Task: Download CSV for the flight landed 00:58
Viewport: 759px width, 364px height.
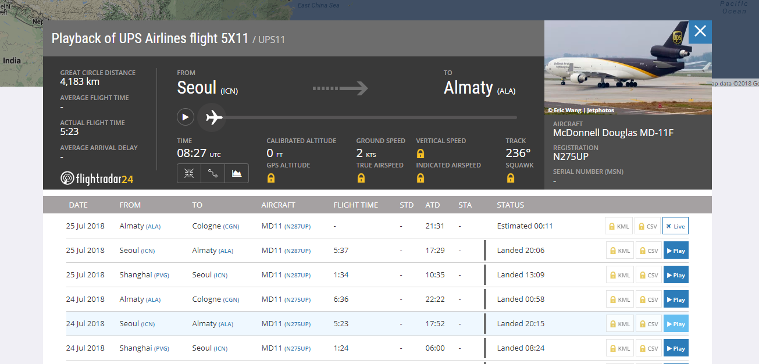Action: pos(648,299)
